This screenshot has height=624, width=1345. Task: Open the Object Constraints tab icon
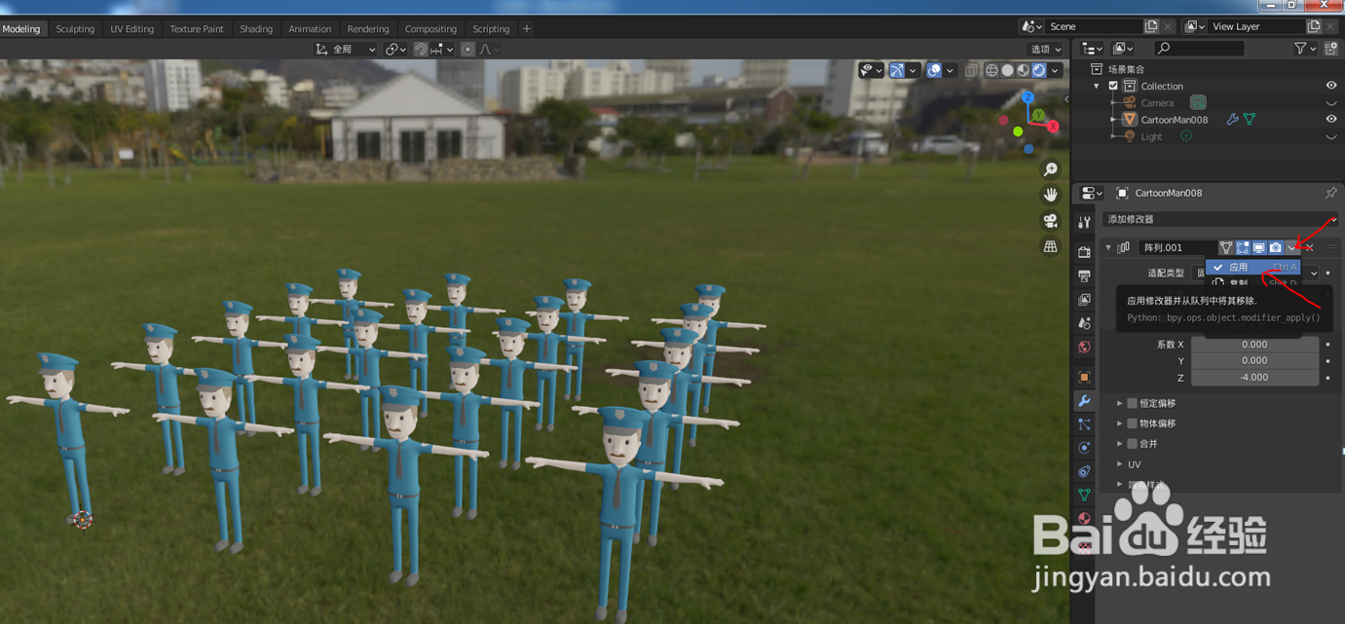click(1084, 471)
